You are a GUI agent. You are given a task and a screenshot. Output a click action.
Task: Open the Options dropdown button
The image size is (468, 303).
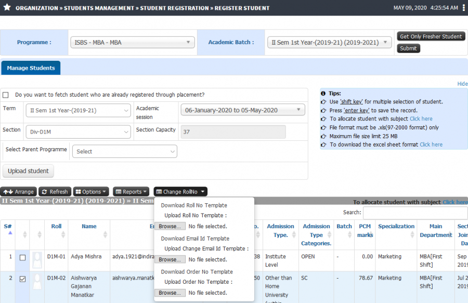(91, 192)
